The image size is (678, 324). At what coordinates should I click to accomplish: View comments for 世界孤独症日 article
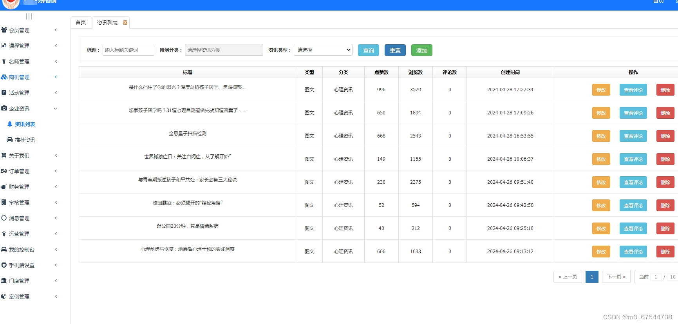point(633,159)
